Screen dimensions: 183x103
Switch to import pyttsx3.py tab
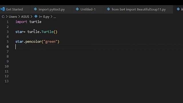click(x=51, y=9)
